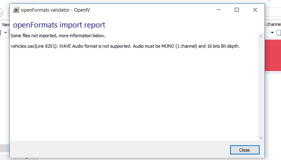Click the report scrollbar down arrow
This screenshot has width=281, height=160.
click(261, 138)
